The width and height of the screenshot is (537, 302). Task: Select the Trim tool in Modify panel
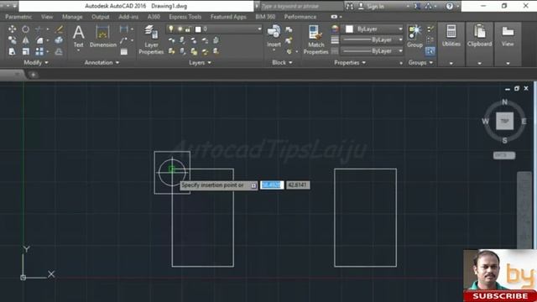(39, 29)
